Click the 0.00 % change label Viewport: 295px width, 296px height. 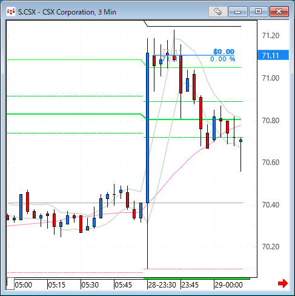223,59
